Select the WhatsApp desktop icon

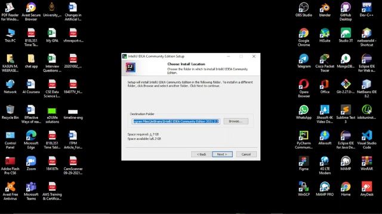pos(304,112)
